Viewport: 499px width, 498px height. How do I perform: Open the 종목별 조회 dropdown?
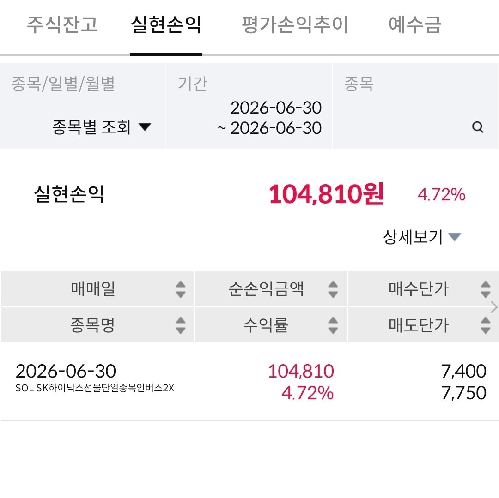(102, 127)
